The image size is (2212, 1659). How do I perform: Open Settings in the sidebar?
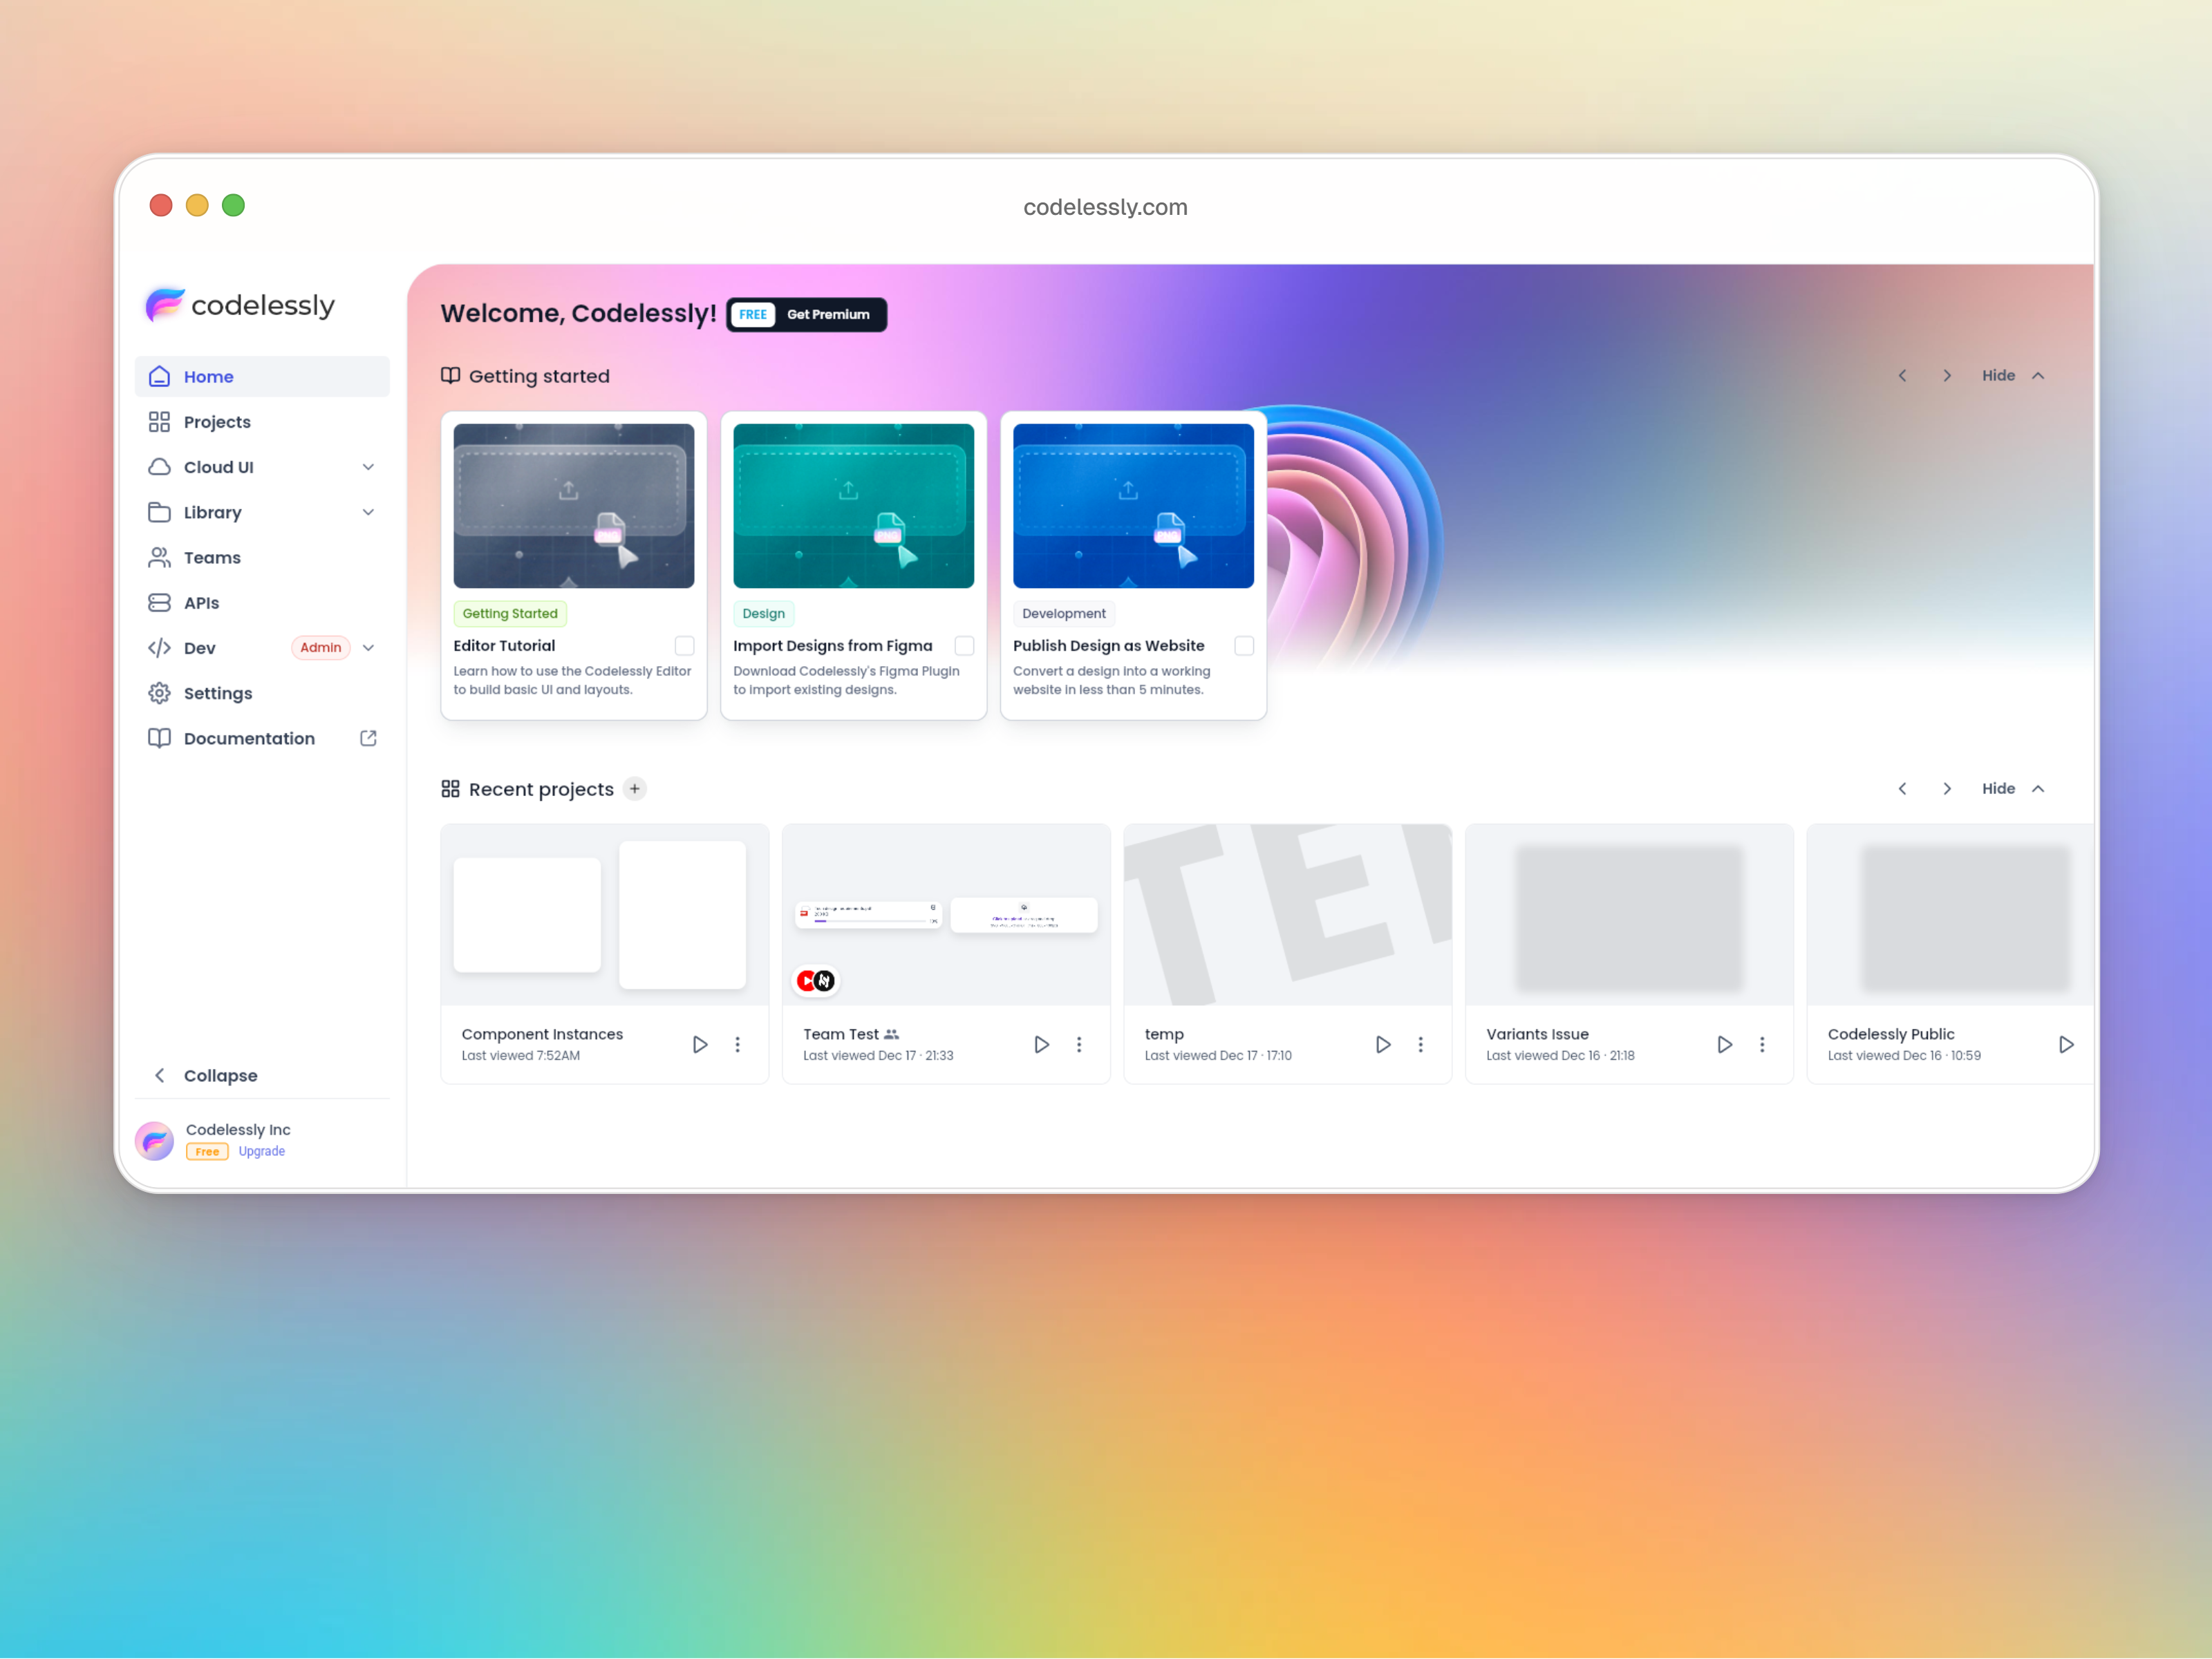coord(262,694)
